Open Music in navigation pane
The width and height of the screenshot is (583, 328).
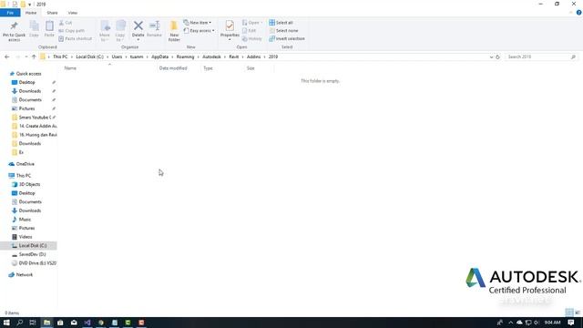click(25, 220)
